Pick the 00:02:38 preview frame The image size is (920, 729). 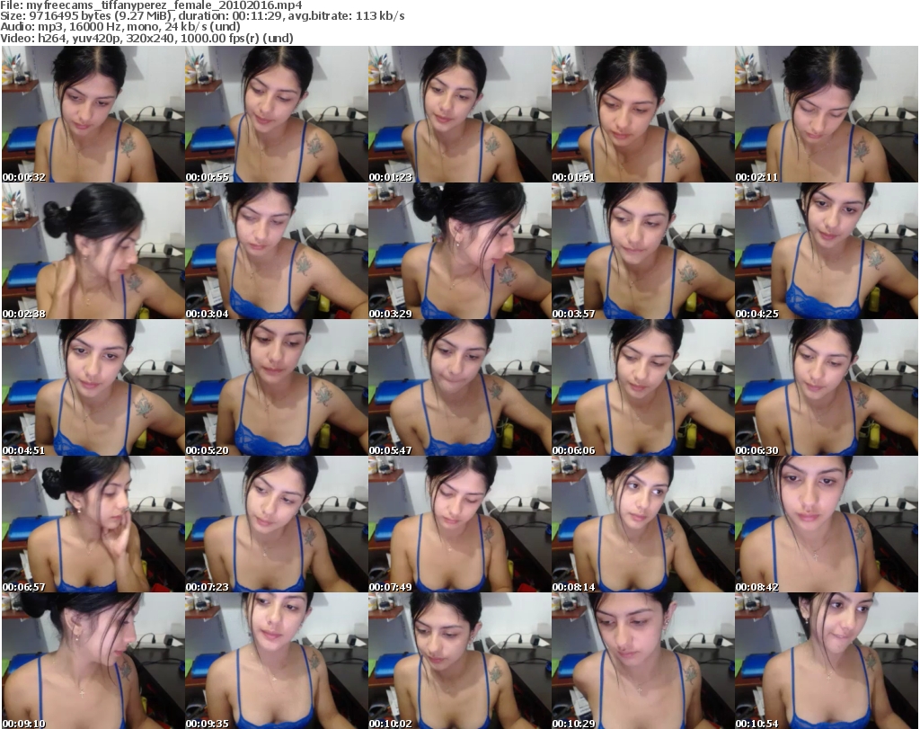click(x=93, y=251)
